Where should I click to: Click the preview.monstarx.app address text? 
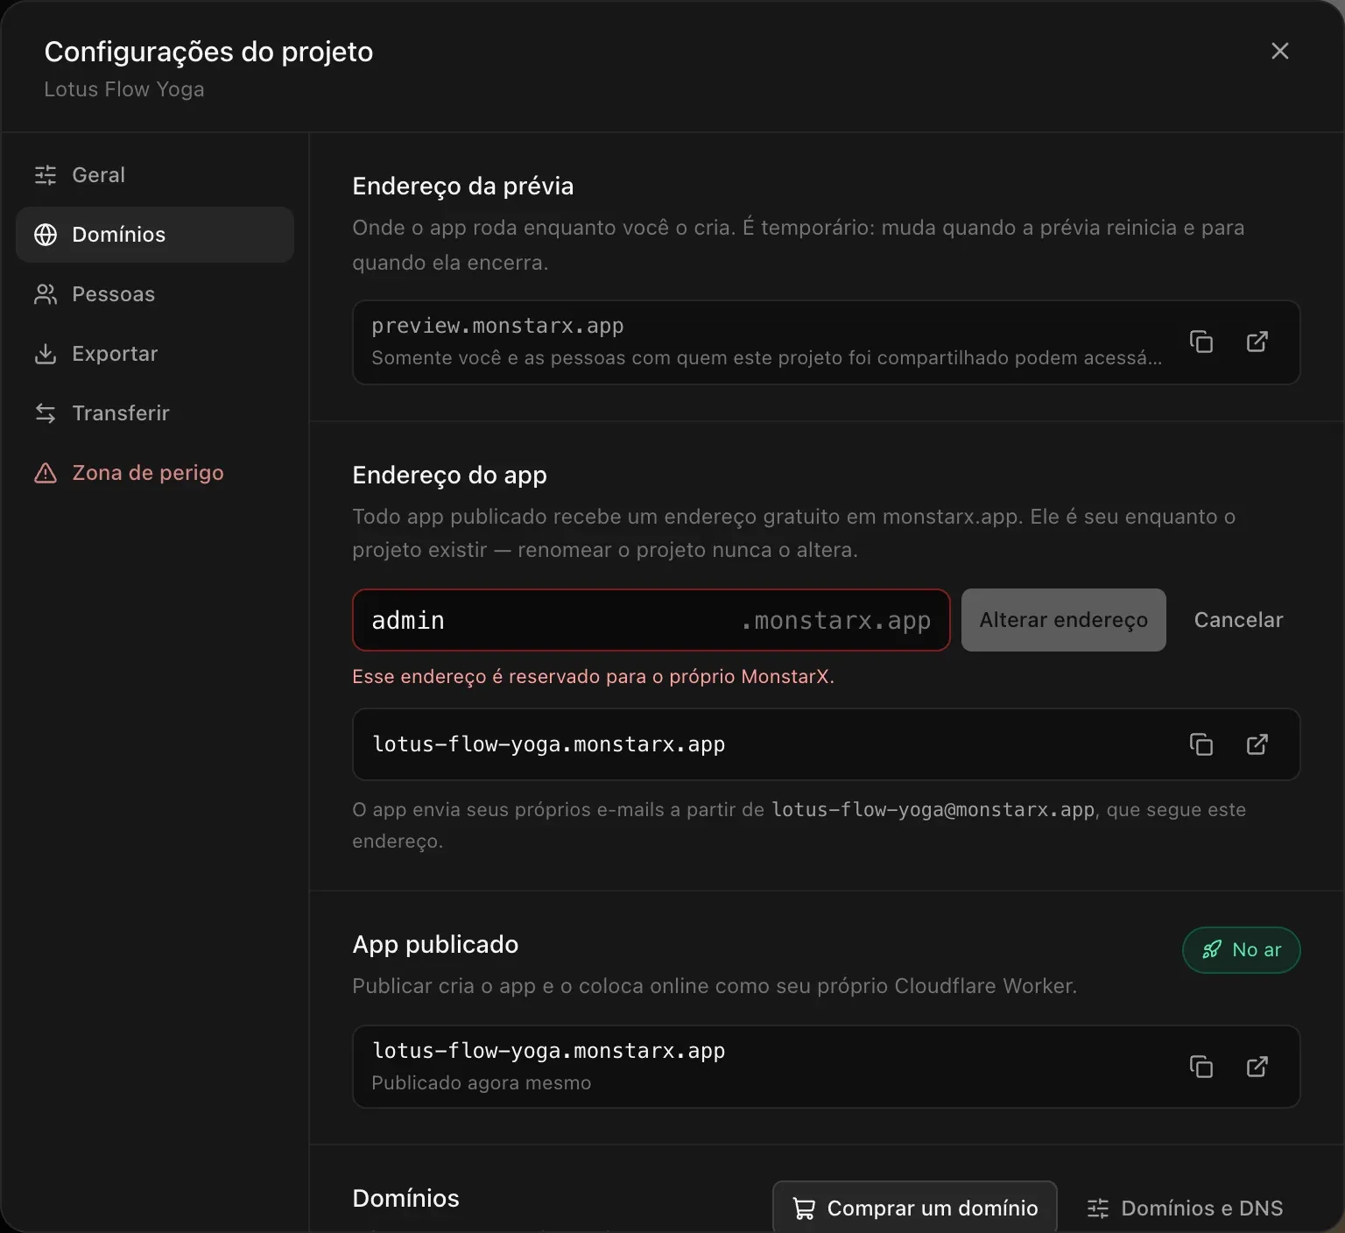497,326
